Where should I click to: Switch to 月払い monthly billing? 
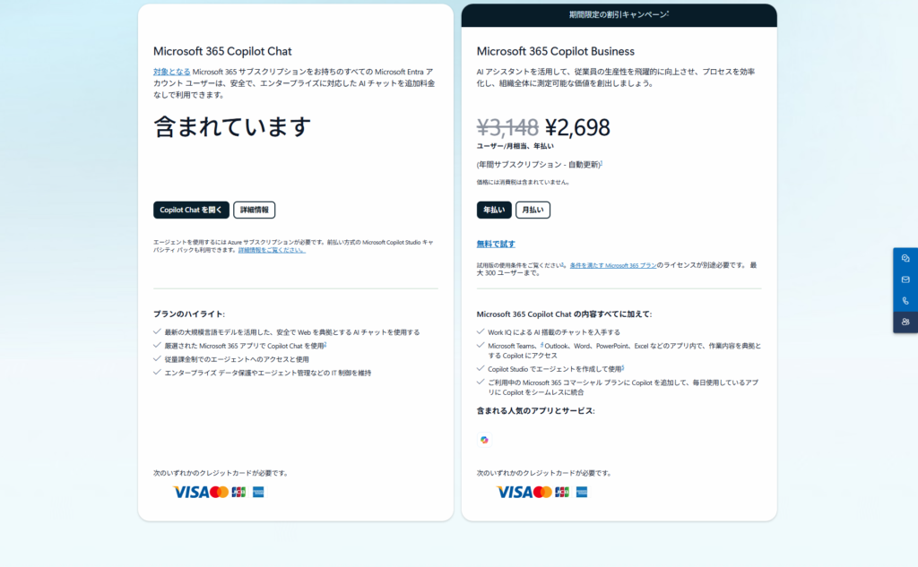[533, 210]
